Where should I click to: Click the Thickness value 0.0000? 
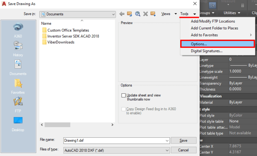235,89
